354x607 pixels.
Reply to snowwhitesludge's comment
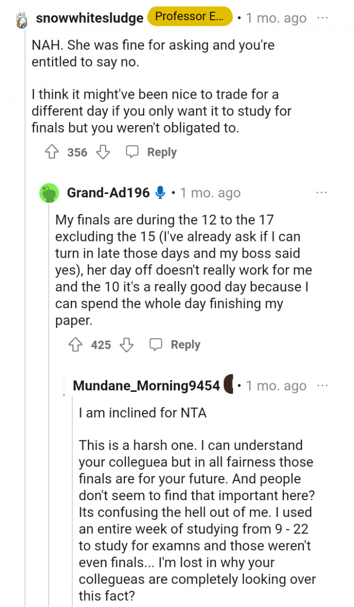[x=152, y=152]
